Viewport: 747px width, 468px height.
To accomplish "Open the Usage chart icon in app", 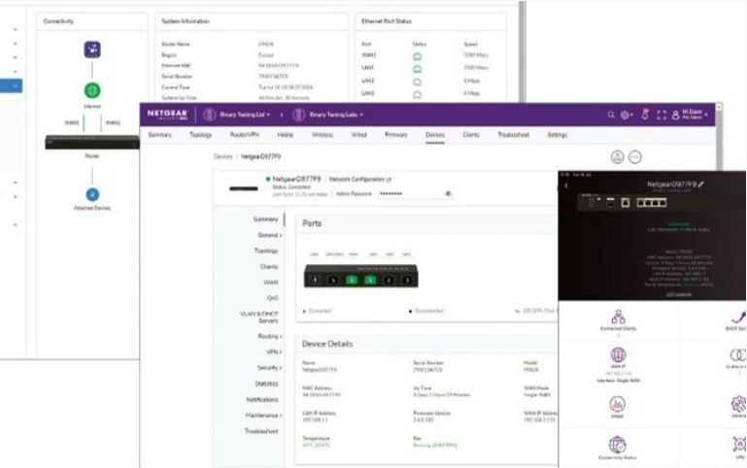I will [618, 405].
